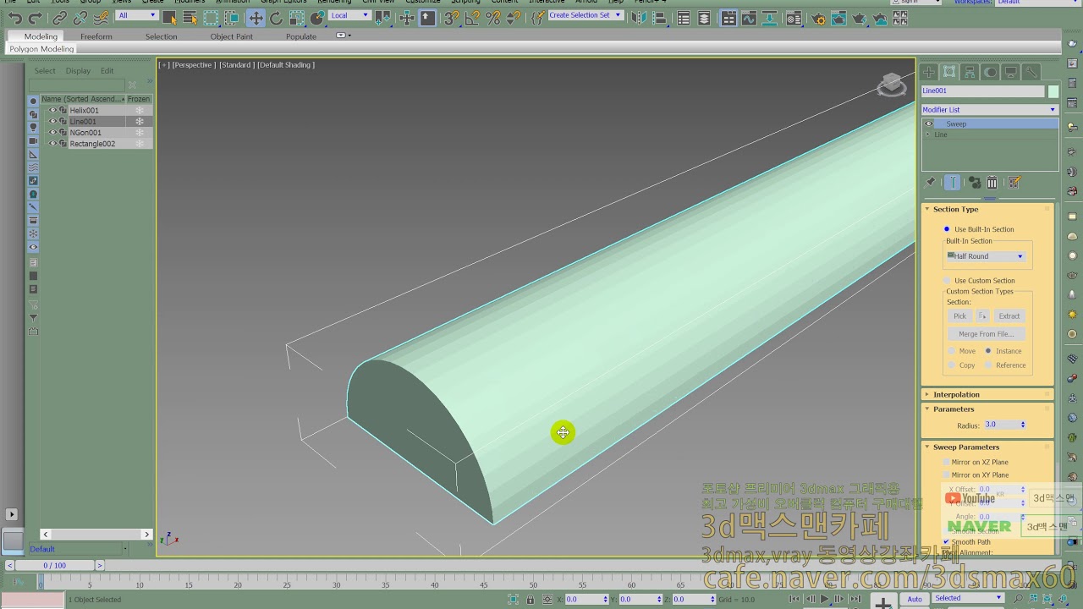The image size is (1083, 609).
Task: Open the Populate ribbon tab
Action: tap(301, 36)
